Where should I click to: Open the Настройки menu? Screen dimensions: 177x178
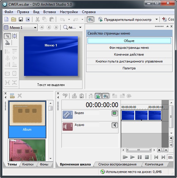69,12
